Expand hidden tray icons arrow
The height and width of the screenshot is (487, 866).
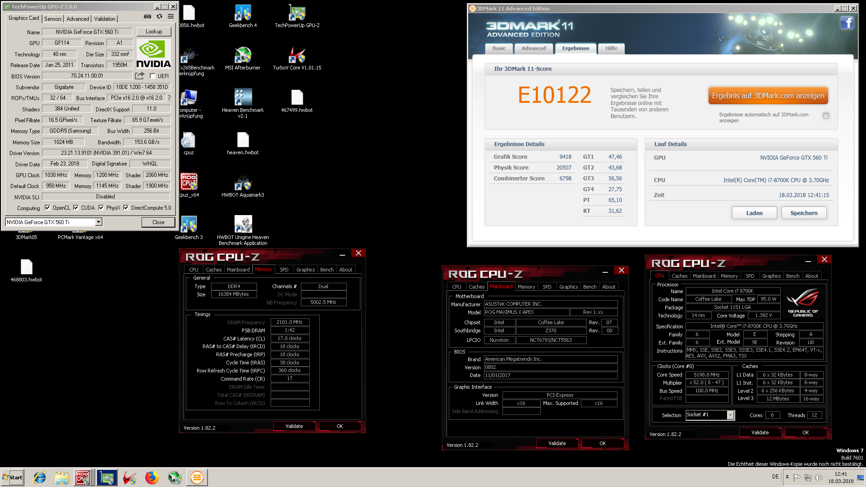[787, 477]
